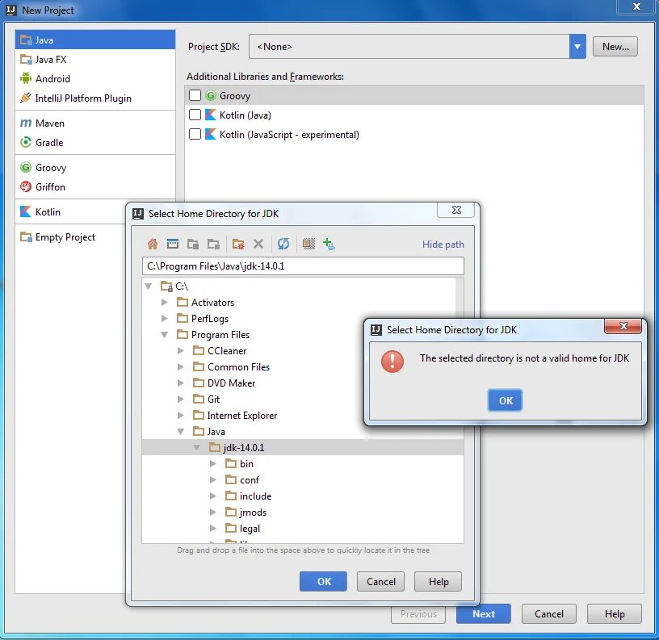The width and height of the screenshot is (659, 640).
Task: Select IntelliJ Platform Plugin project type
Action: [x=95, y=98]
